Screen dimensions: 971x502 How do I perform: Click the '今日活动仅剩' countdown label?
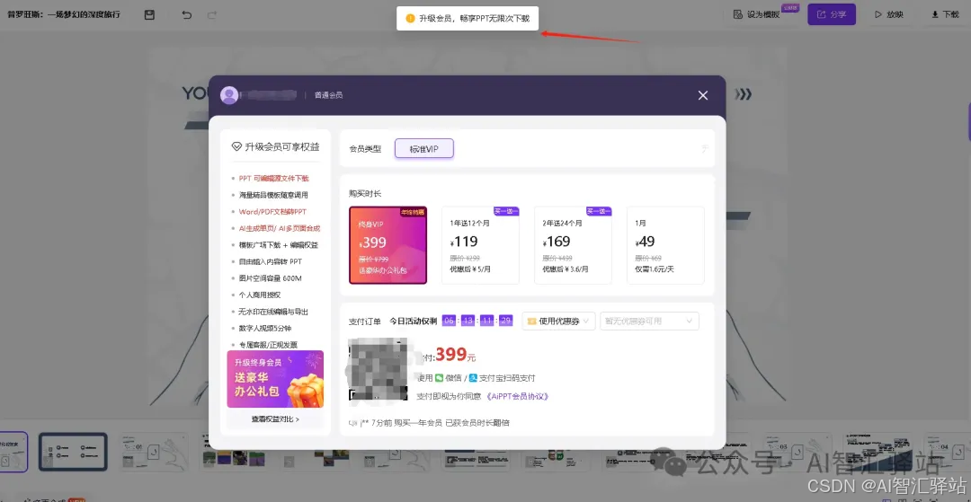(x=413, y=321)
